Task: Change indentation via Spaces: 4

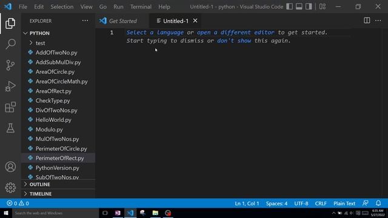Action: click(x=276, y=203)
